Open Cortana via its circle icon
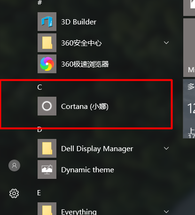Viewport: 195px width, 215px height. coord(47,106)
